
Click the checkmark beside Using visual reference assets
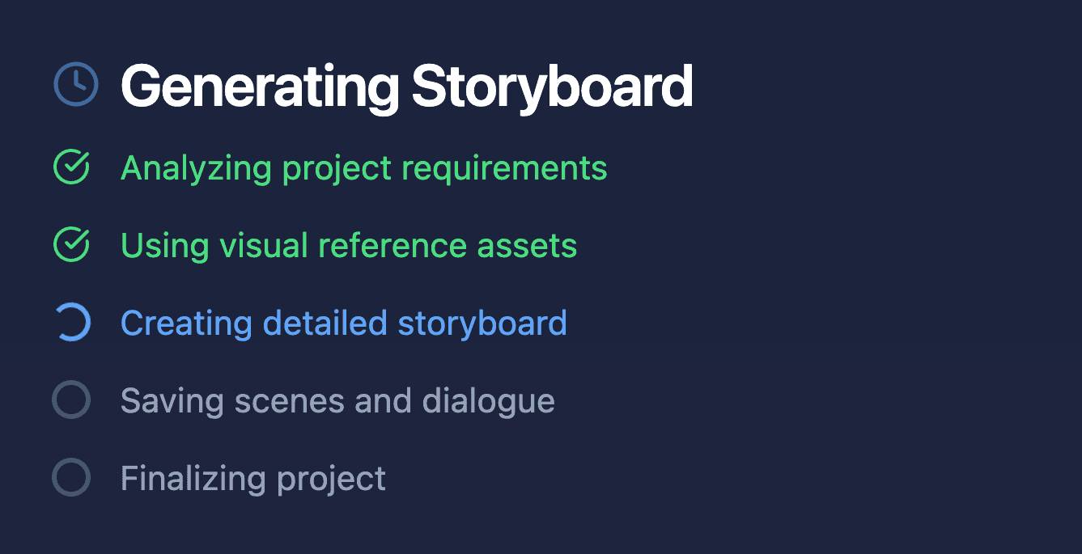pos(71,244)
